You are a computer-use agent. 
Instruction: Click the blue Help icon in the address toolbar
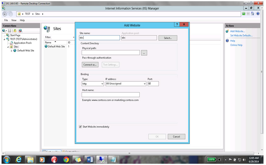point(258,14)
